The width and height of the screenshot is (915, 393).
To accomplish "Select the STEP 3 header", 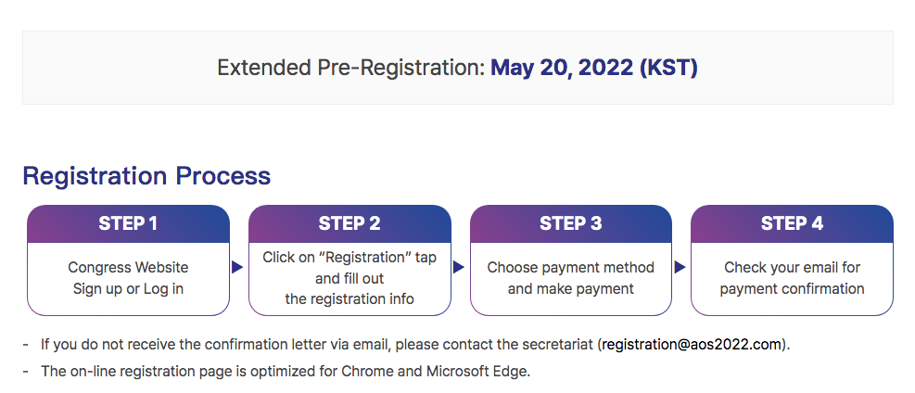I will (x=571, y=223).
